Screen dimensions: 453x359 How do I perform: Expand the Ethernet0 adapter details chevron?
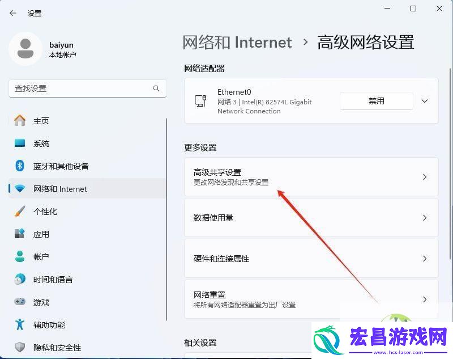424,101
